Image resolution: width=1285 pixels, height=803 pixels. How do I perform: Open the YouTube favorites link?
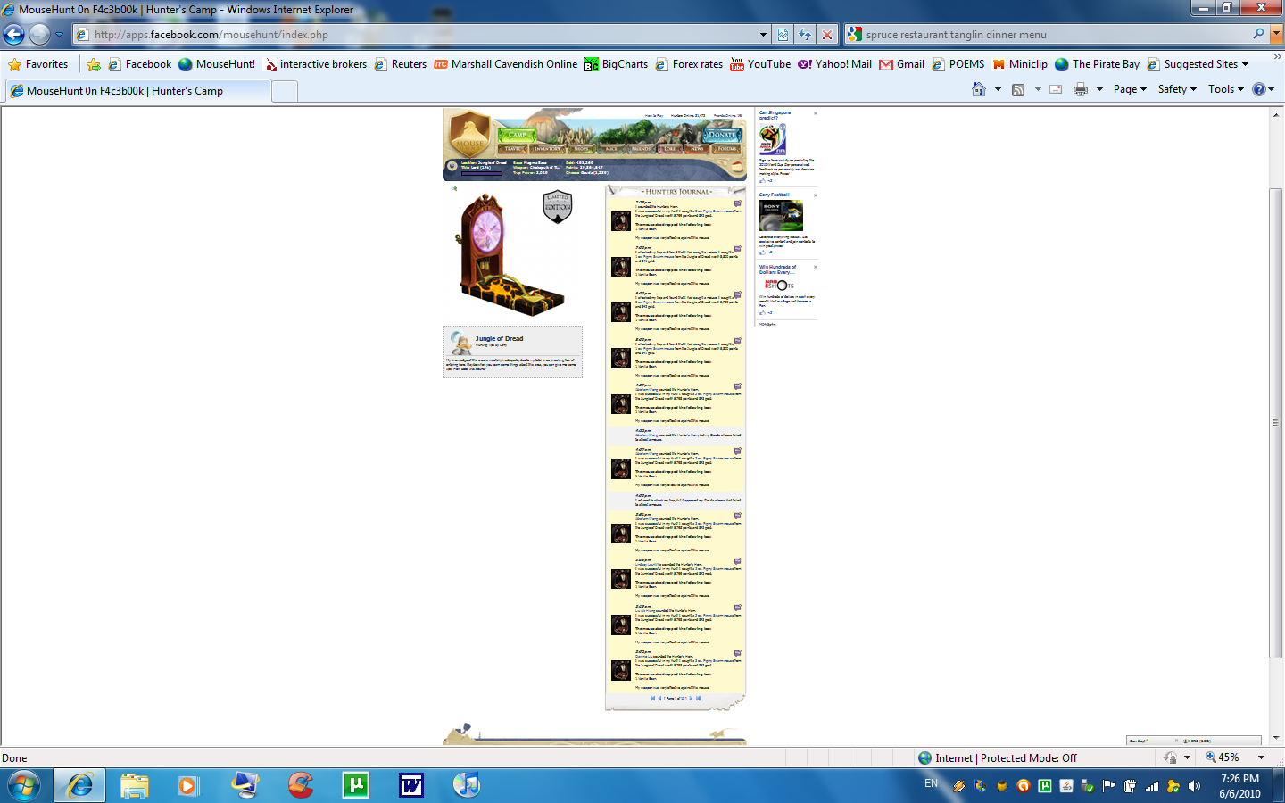point(760,64)
